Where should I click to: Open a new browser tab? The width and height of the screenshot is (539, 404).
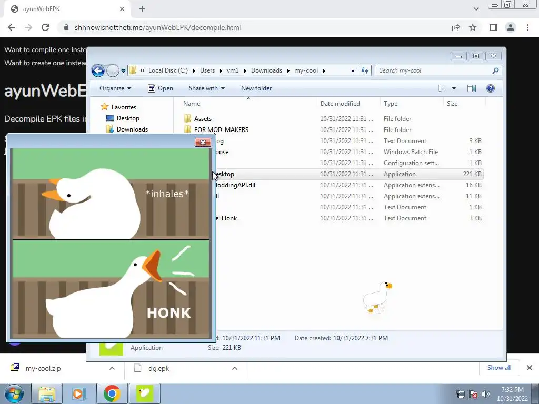[x=142, y=9]
